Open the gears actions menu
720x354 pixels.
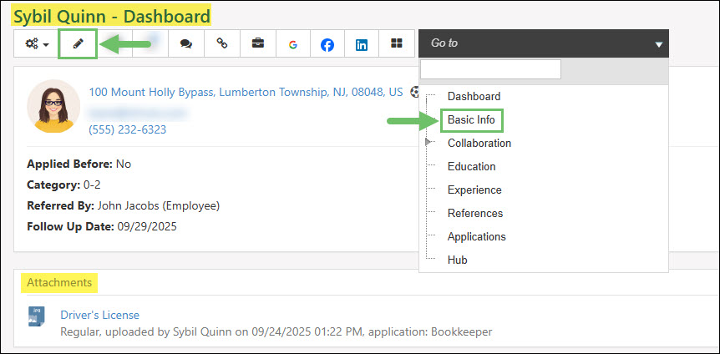pos(37,44)
